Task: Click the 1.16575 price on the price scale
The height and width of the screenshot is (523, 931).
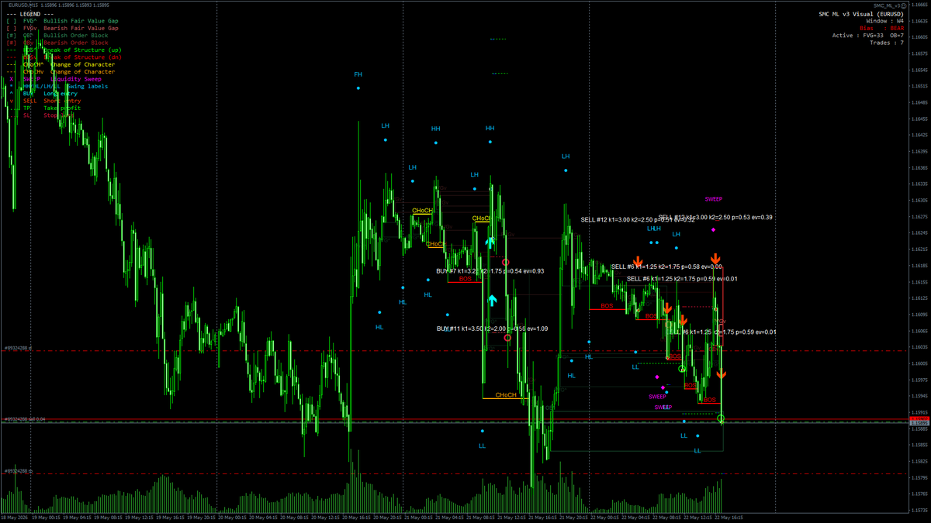Action: point(919,54)
